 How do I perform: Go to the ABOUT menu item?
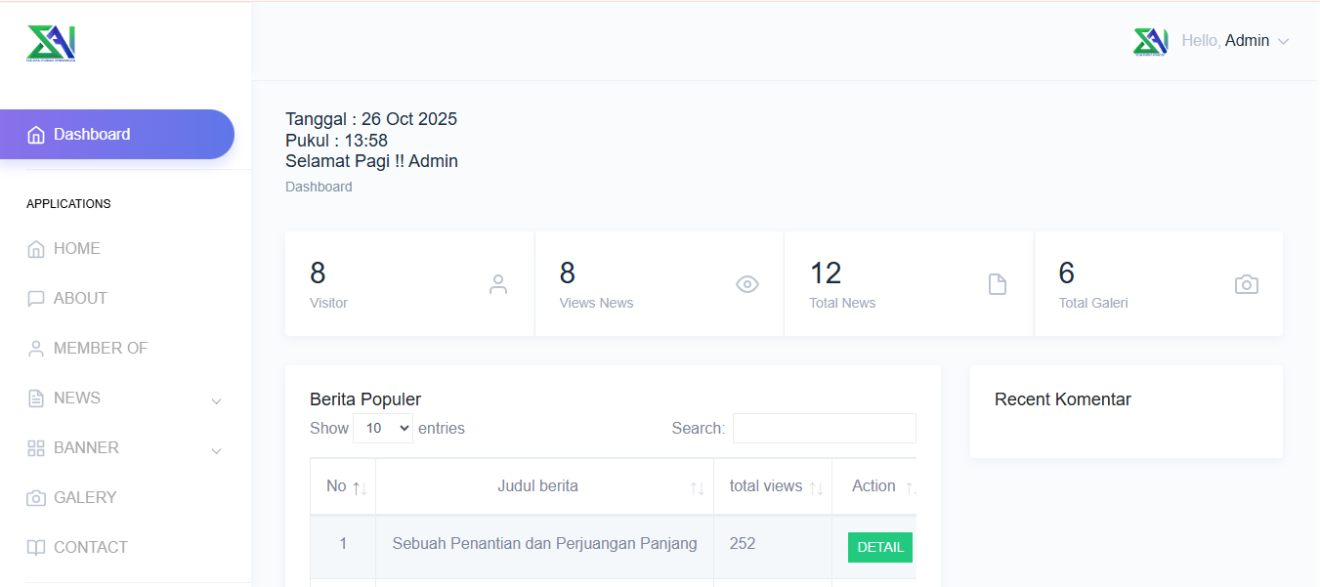[80, 298]
